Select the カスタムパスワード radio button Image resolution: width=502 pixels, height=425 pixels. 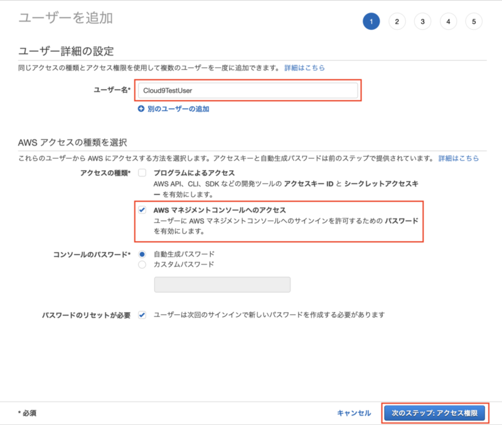pos(142,264)
